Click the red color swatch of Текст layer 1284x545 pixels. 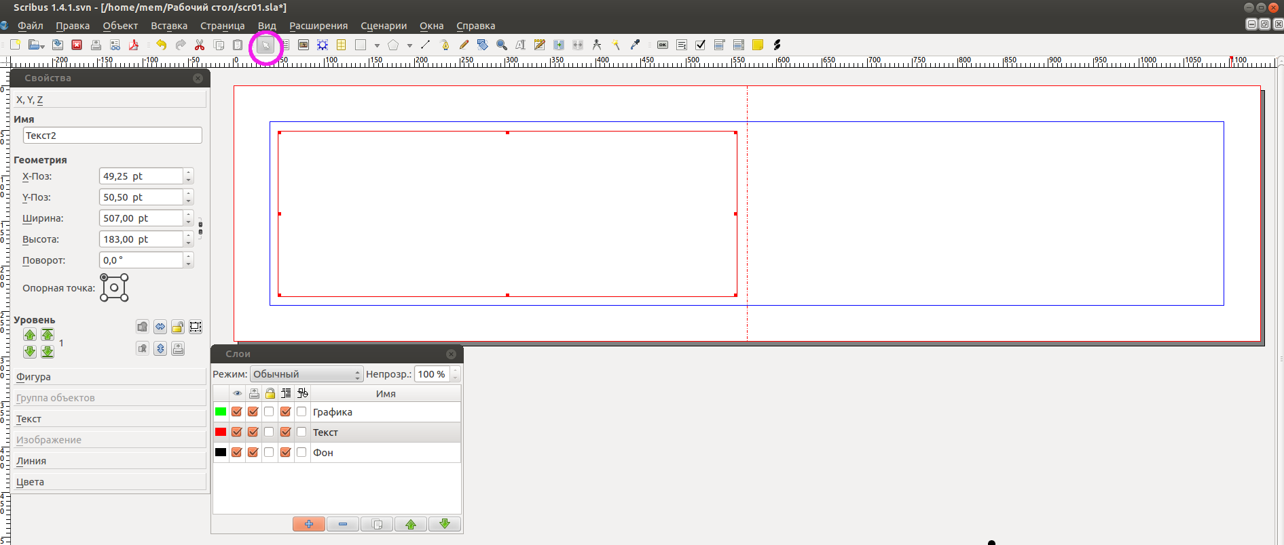pyautogui.click(x=221, y=432)
